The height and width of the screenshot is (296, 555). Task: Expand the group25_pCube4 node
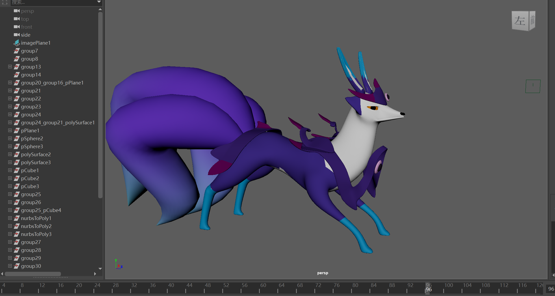pos(10,210)
